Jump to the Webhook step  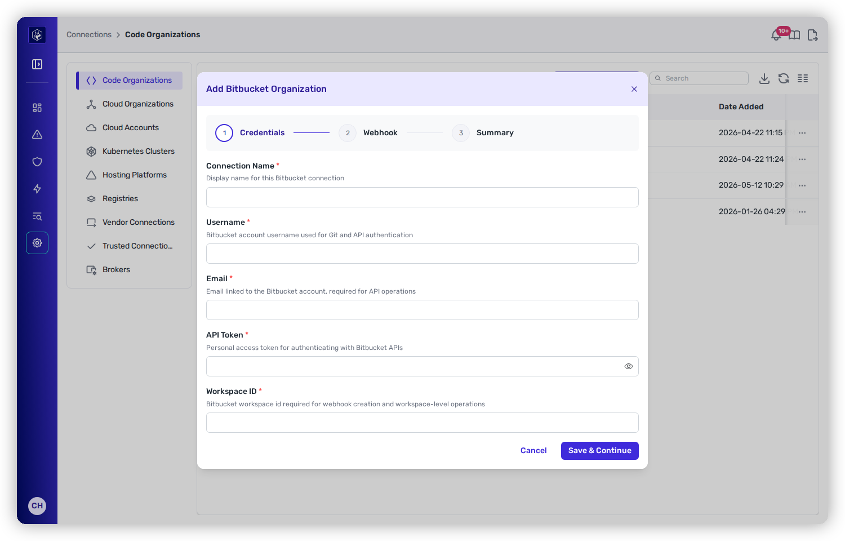point(368,133)
